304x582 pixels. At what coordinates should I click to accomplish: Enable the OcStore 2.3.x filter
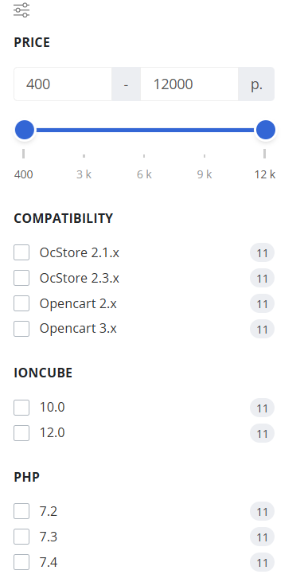(21, 278)
